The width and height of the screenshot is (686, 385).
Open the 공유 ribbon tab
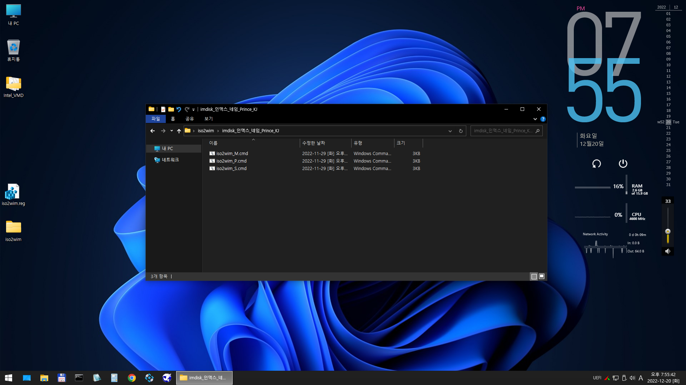(190, 119)
